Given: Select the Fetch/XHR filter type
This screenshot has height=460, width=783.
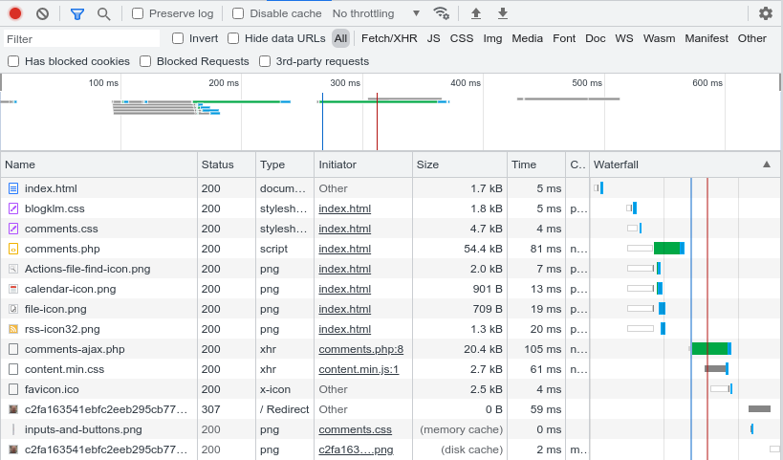Looking at the screenshot, I should (389, 38).
